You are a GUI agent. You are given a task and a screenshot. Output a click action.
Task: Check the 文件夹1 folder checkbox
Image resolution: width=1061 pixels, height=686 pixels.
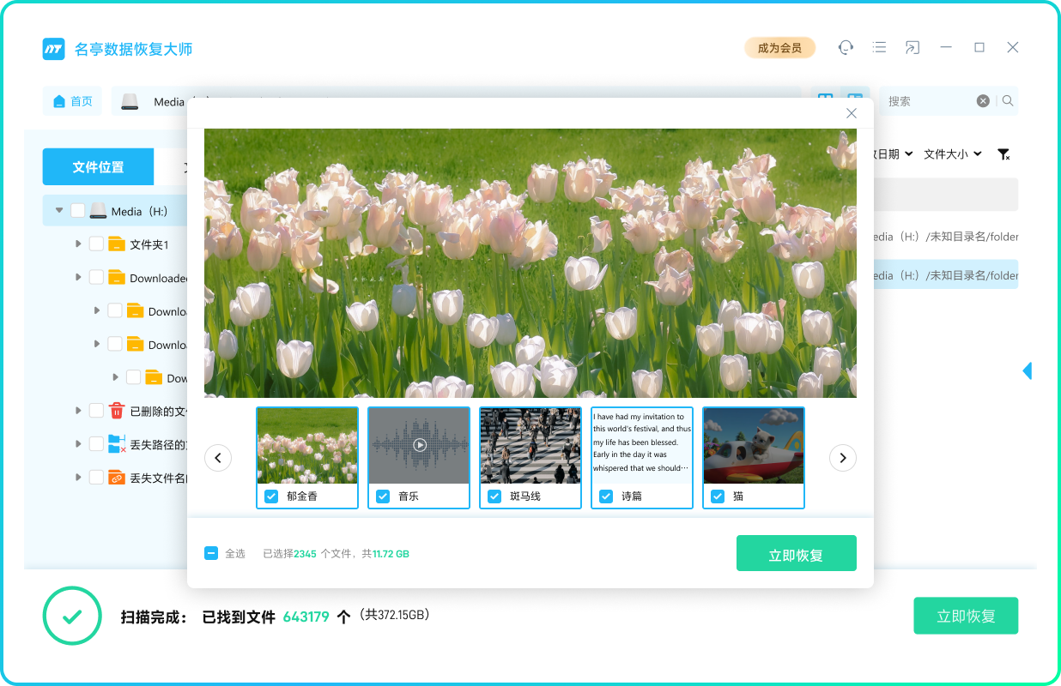click(x=96, y=244)
